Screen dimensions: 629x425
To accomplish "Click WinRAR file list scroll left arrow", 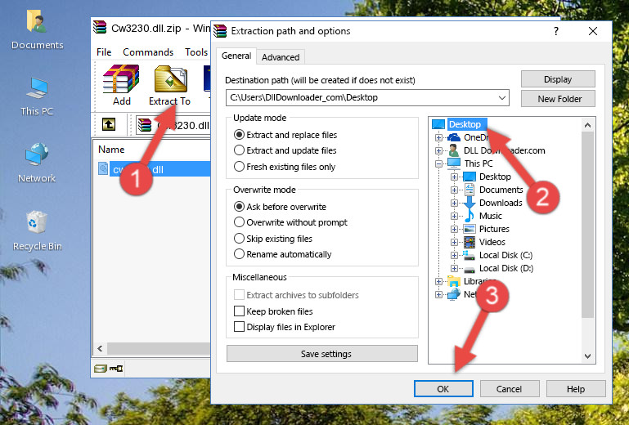I will [x=101, y=348].
